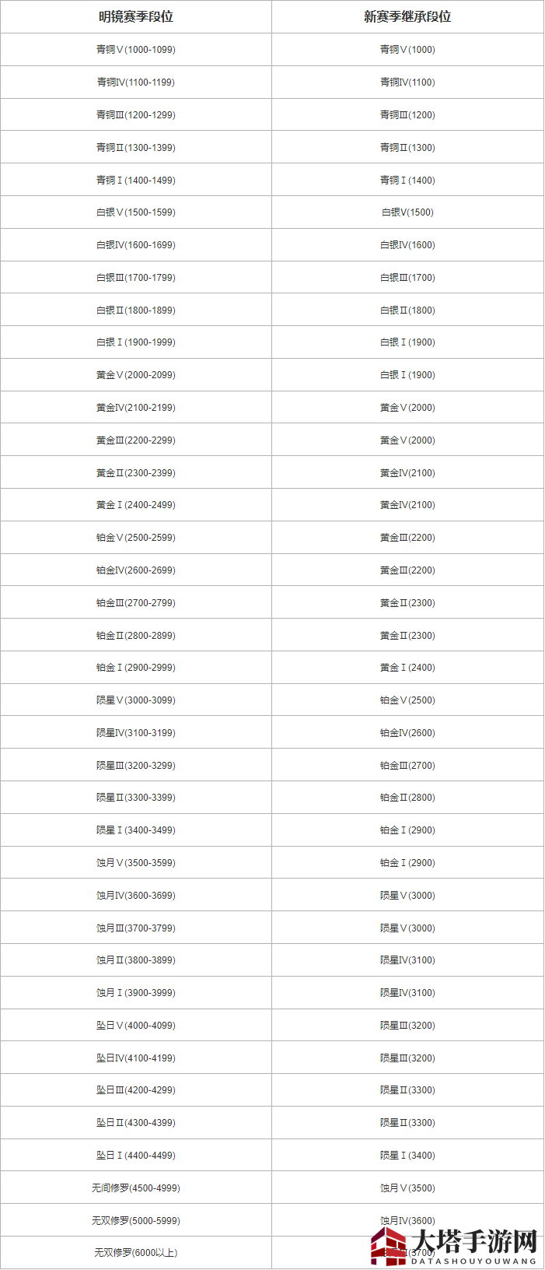This screenshot has width=545, height=1270.
Task: Click the 黄金Ⅴ(2000-2099) rank cell
Action: pos(136,374)
